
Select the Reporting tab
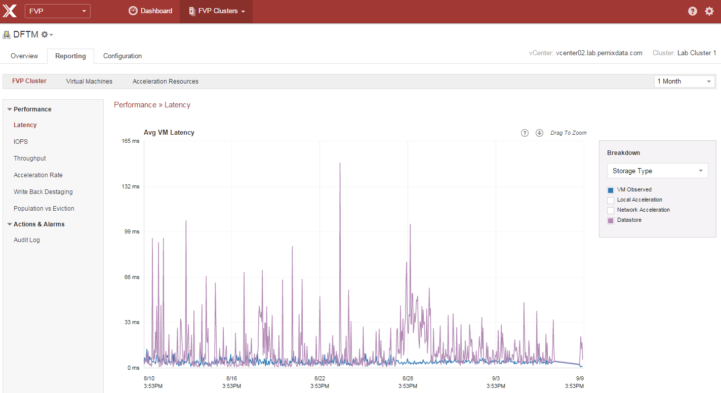[70, 56]
